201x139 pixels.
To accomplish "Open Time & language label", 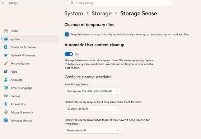I will click(x=21, y=88).
